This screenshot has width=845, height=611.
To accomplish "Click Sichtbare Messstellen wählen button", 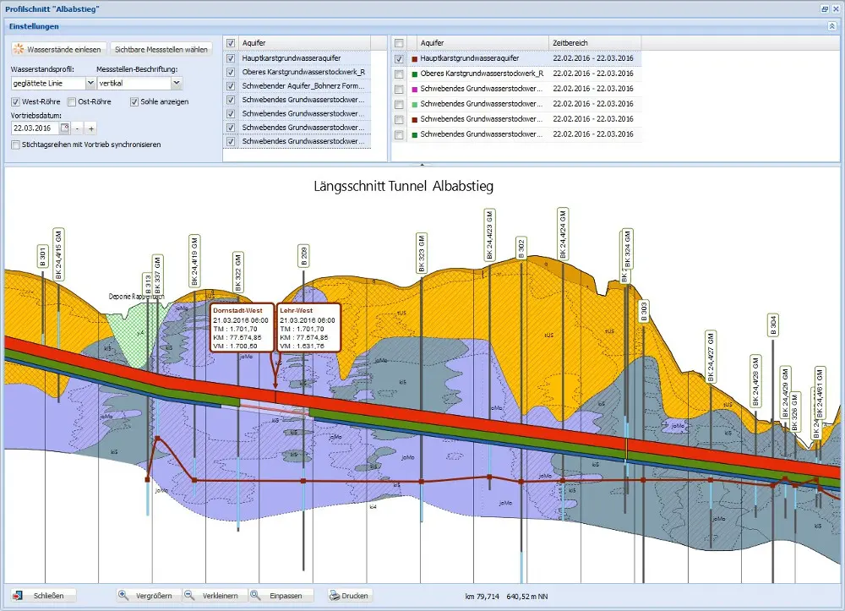I will coord(161,49).
